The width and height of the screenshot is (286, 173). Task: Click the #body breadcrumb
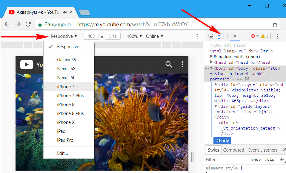(222, 141)
